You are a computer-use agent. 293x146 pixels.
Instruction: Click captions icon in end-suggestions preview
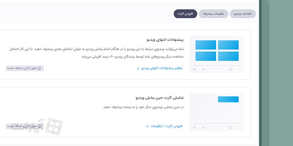click(x=231, y=69)
